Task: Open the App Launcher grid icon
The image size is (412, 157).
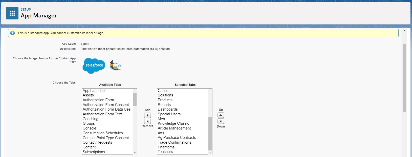Action: (x=12, y=13)
